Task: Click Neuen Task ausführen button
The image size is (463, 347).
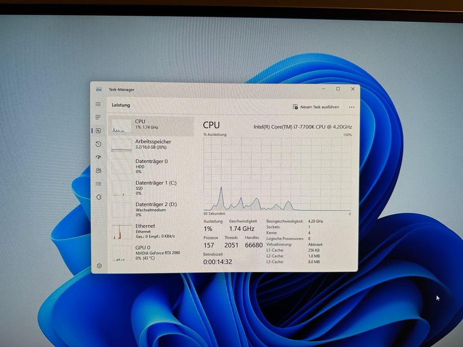Action: (x=316, y=107)
